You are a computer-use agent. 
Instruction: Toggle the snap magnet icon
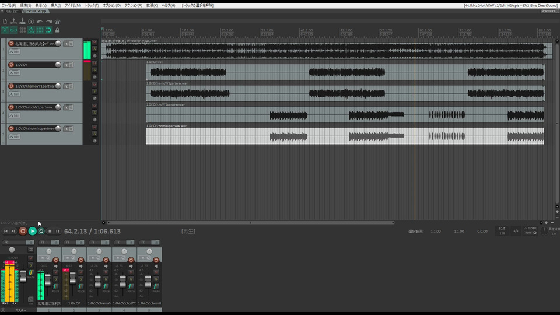tap(48, 30)
